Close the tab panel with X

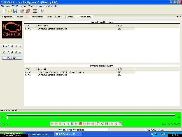pos(180,17)
